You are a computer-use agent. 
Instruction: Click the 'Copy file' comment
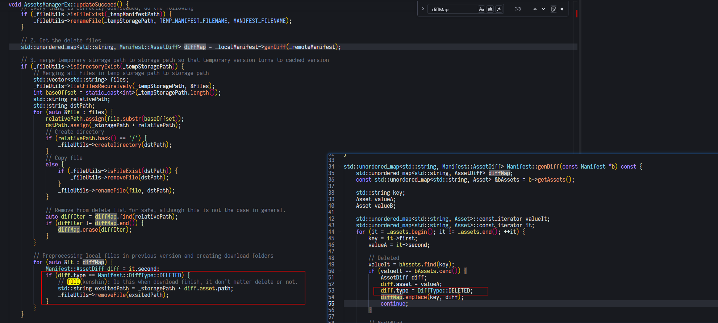64,158
